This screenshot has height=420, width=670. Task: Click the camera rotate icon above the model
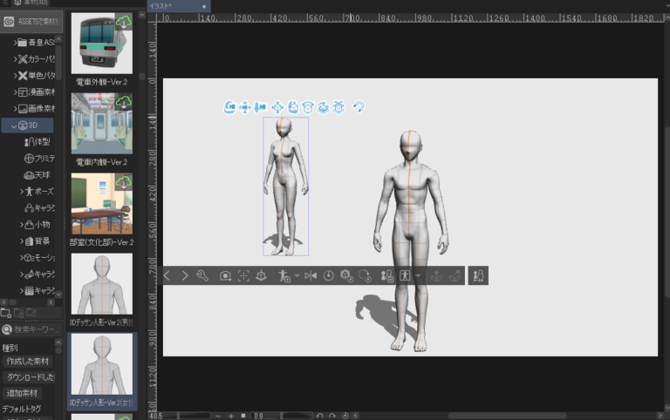[x=229, y=106]
